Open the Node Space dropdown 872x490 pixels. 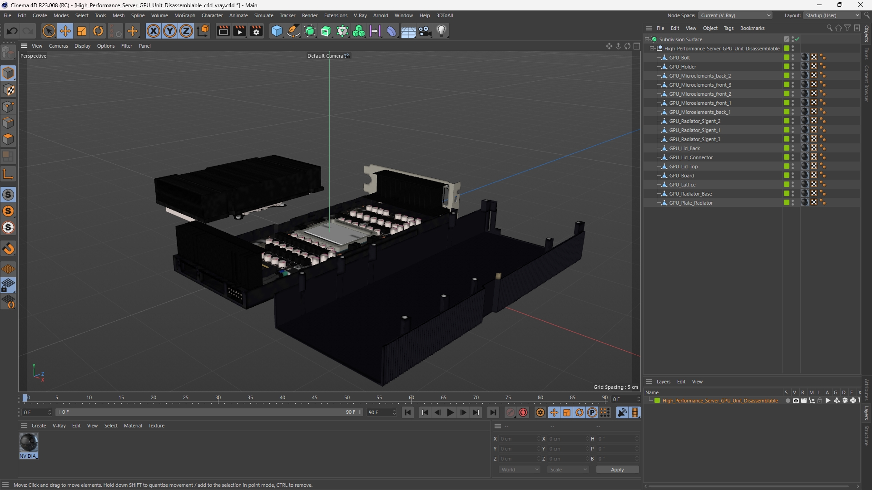(x=735, y=15)
